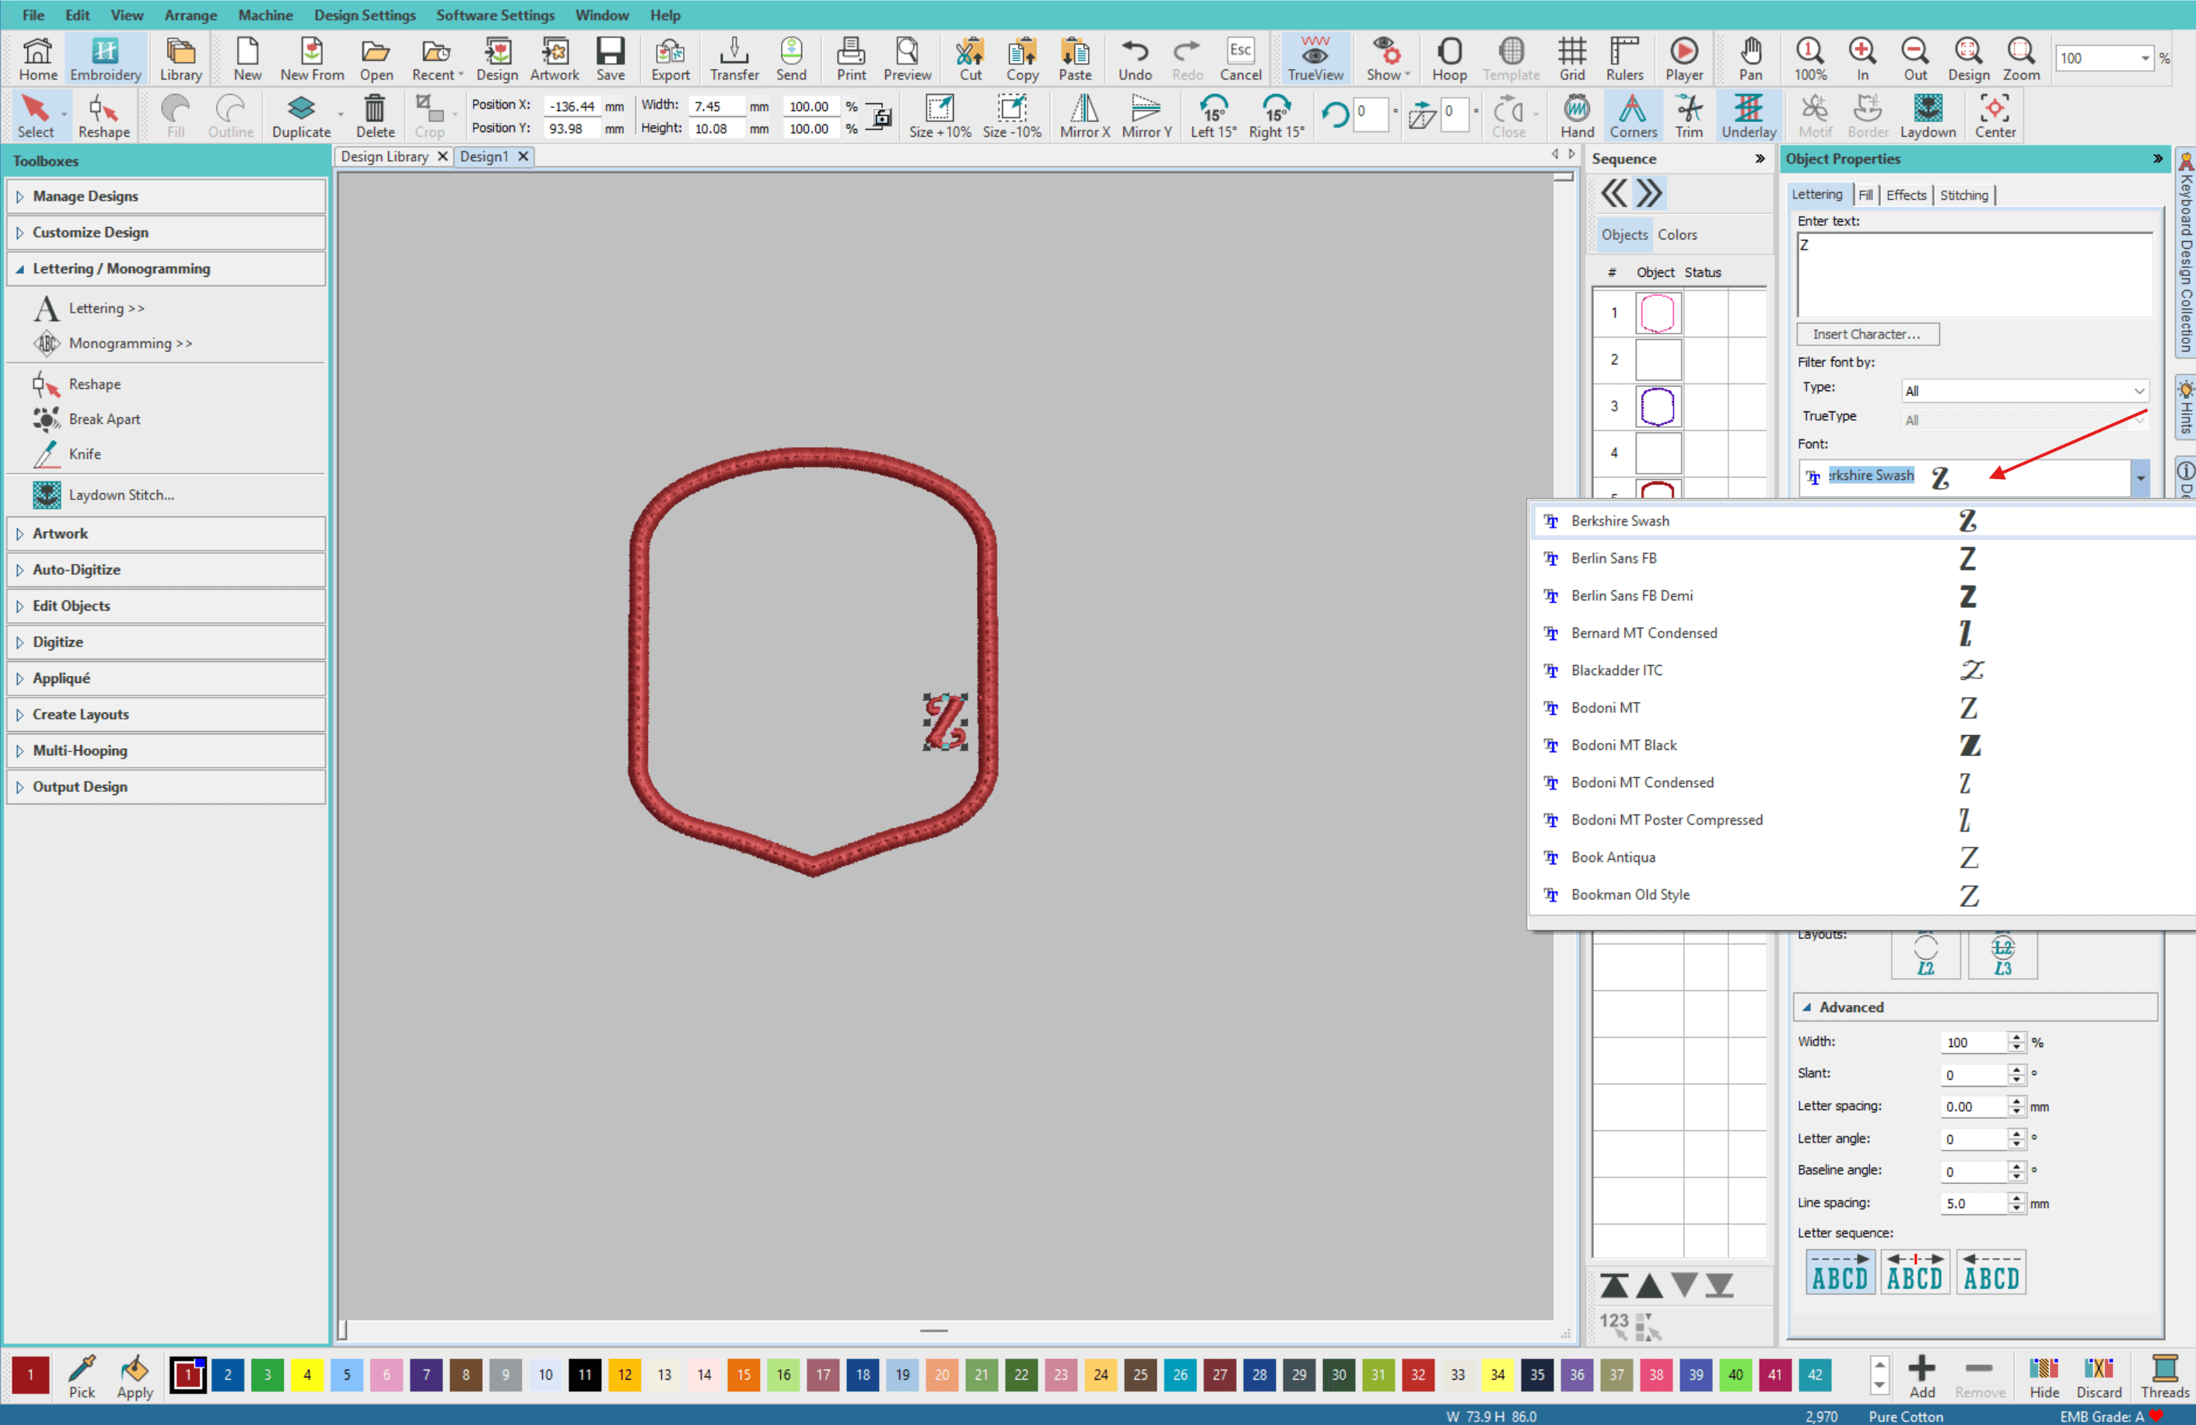Click the Auto Underlay icon
The height and width of the screenshot is (1425, 2196).
(x=1748, y=116)
